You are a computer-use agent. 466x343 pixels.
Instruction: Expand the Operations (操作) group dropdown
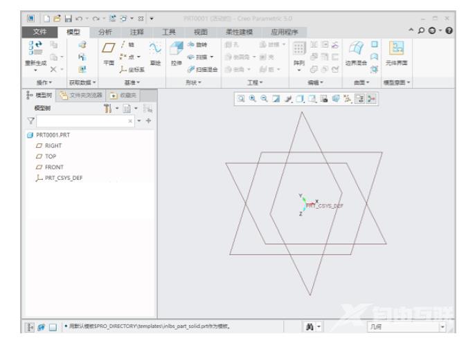[x=44, y=82]
